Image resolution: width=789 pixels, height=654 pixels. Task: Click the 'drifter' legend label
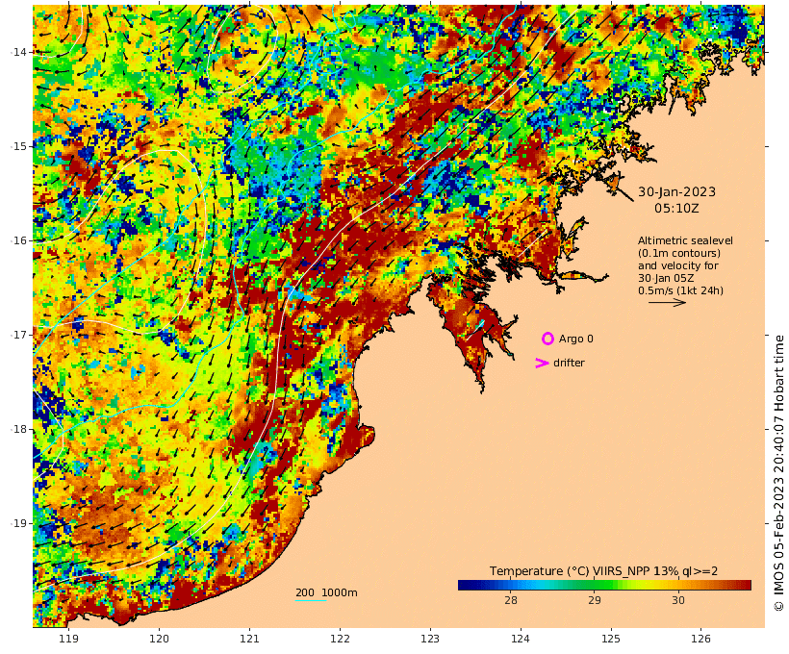coord(569,363)
